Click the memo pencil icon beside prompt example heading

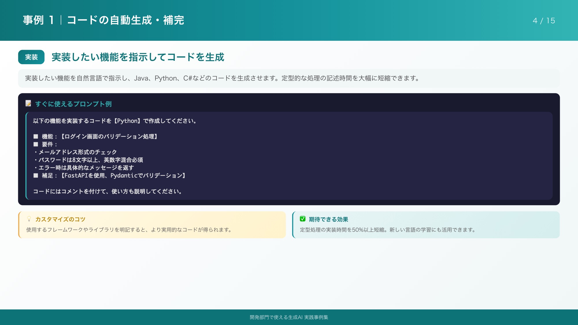[28, 104]
